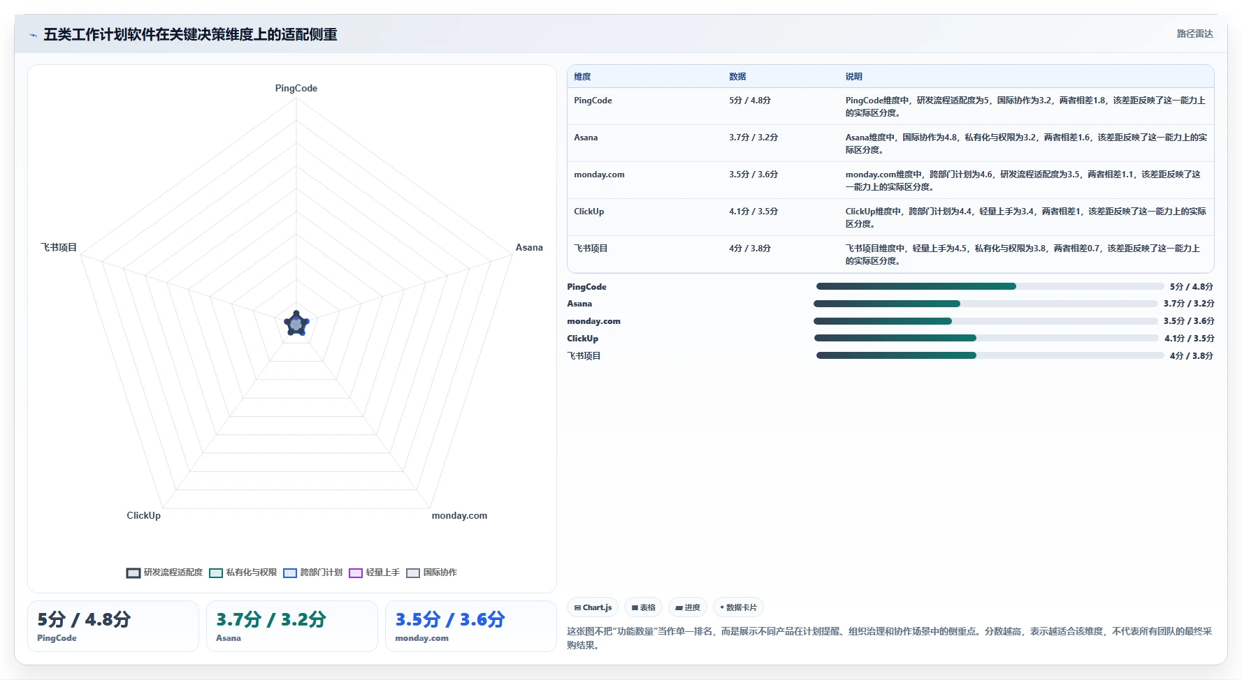Toggle the 跨部门计划 legend swatch
The height and width of the screenshot is (680, 1242).
click(290, 573)
